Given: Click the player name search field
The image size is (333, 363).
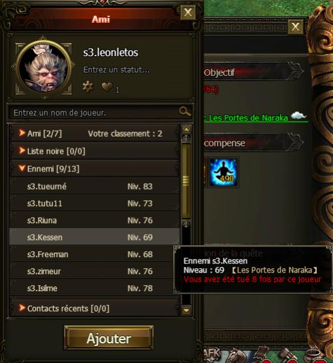Looking at the screenshot, I should (x=95, y=112).
